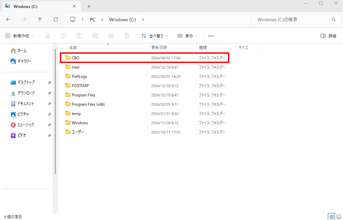Unpin Desktop from quick access
The width and height of the screenshot is (343, 220).
(x=49, y=82)
